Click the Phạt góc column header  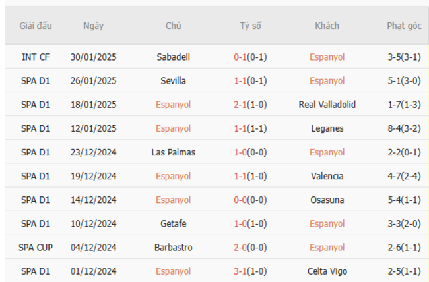pyautogui.click(x=404, y=26)
